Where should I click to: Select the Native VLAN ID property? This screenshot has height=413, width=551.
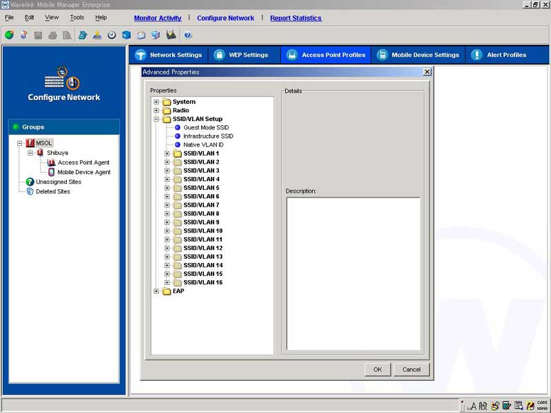coord(203,145)
